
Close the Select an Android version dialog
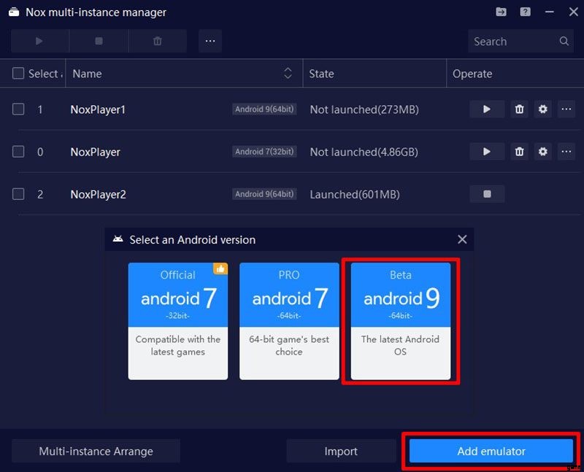pos(462,239)
